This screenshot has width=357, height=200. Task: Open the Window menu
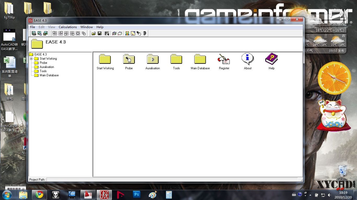tap(87, 27)
